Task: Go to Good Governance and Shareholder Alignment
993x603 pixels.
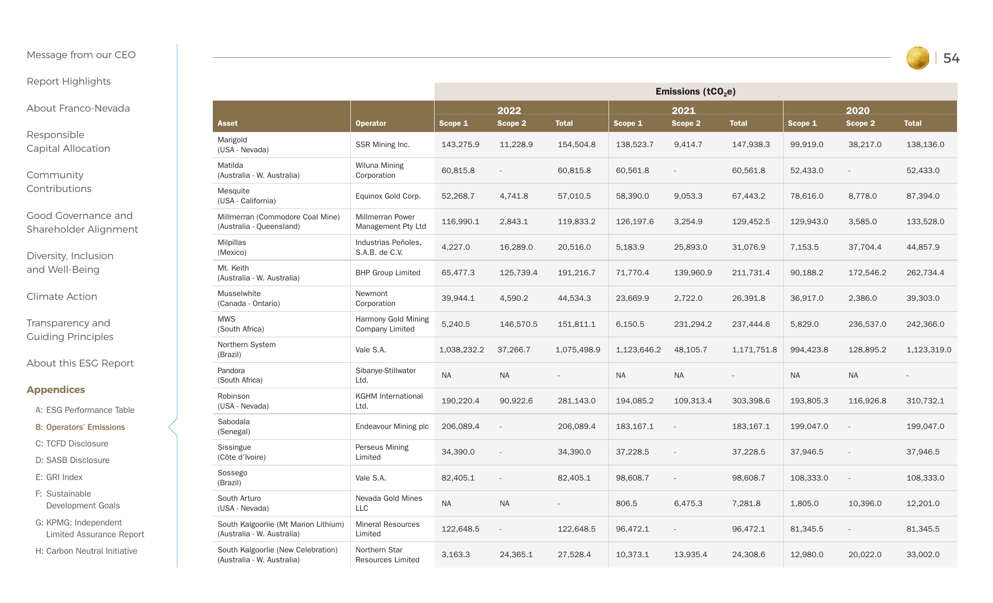Action: coord(82,222)
